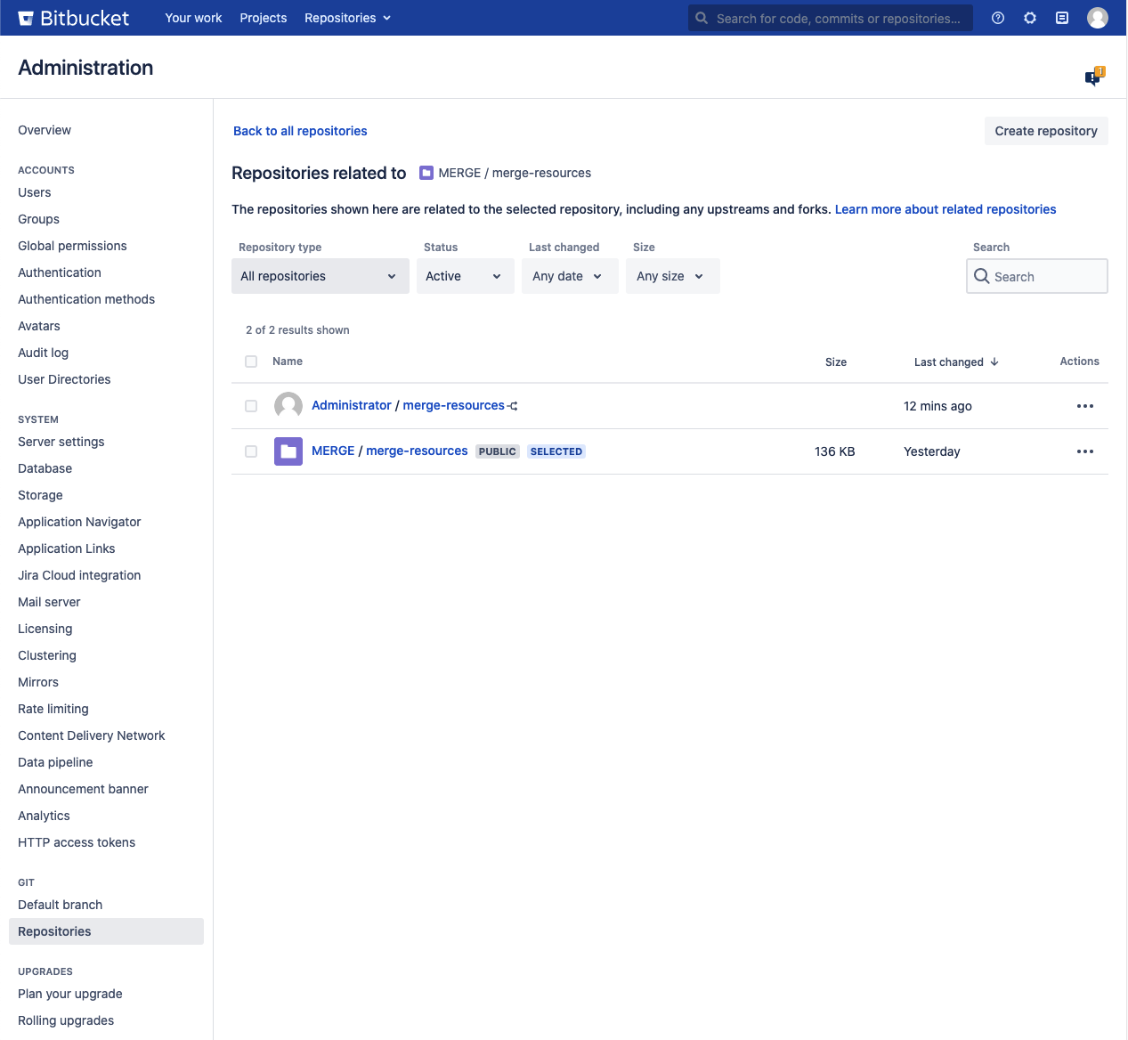Open the administration gear icon
This screenshot has width=1128, height=1040.
pos(1030,18)
